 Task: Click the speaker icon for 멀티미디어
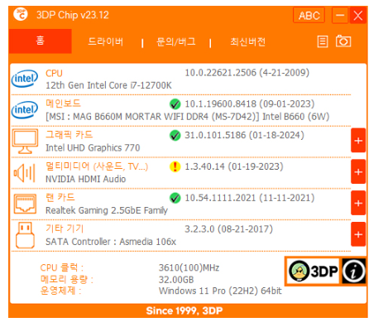pos(25,173)
